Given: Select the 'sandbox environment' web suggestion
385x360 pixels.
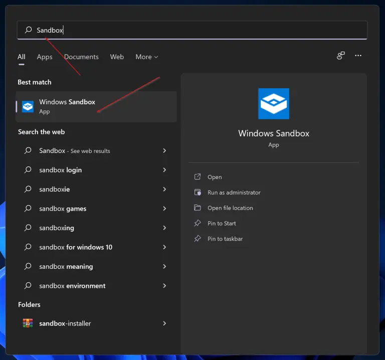Looking at the screenshot, I should [96, 286].
